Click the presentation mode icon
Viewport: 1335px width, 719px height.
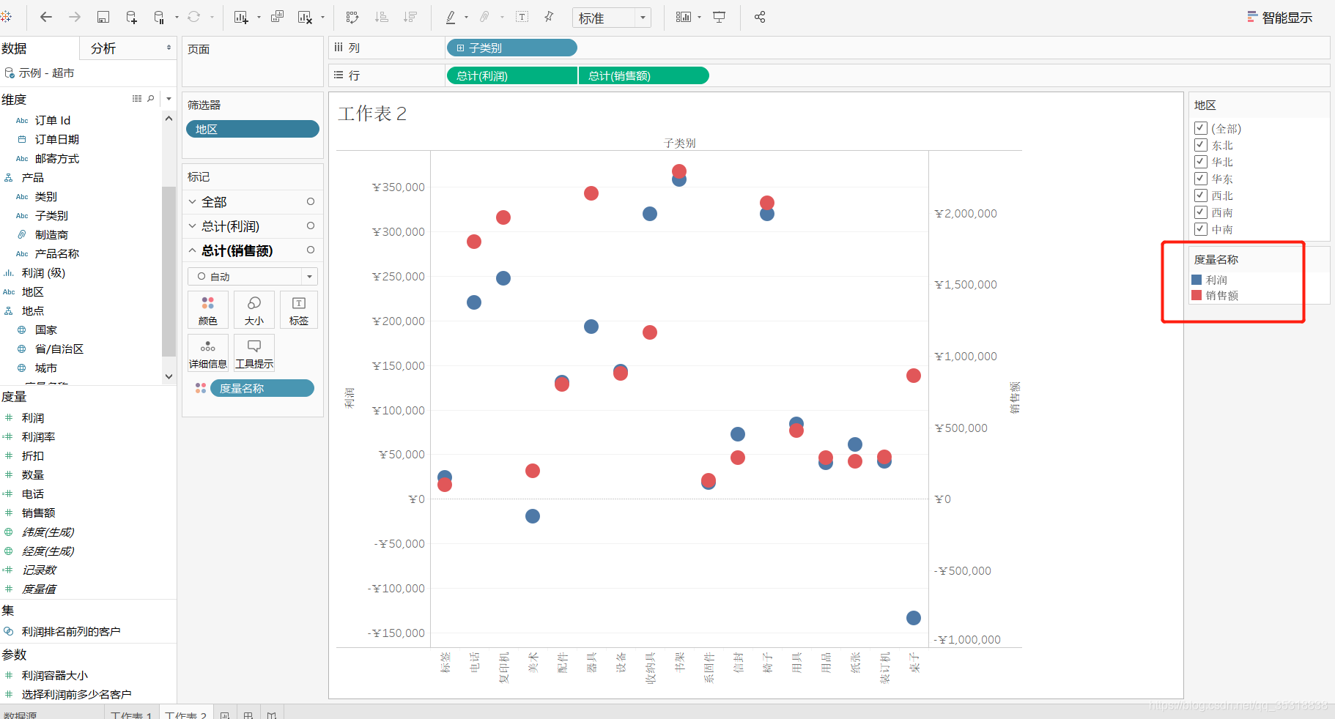720,17
